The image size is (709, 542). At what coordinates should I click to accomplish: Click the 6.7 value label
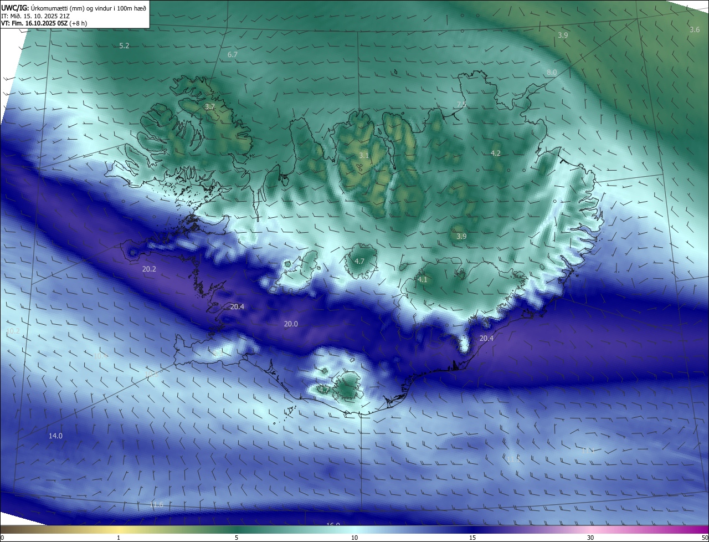(x=233, y=54)
